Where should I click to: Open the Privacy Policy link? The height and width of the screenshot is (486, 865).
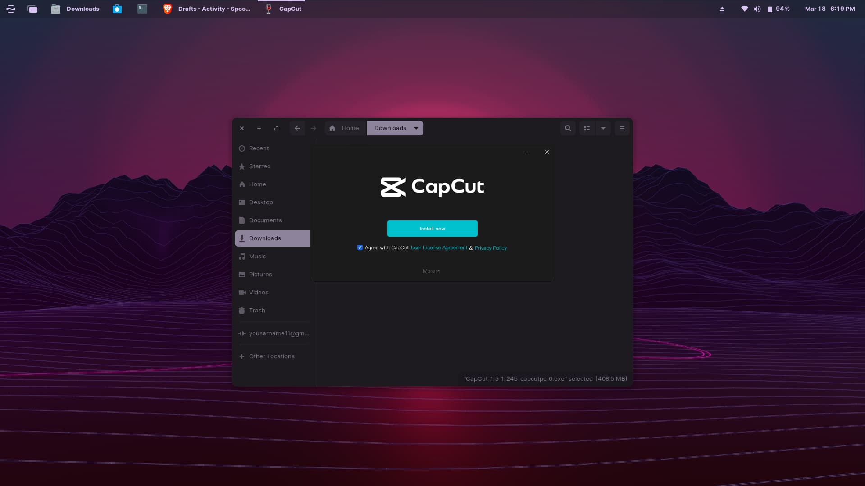491,248
